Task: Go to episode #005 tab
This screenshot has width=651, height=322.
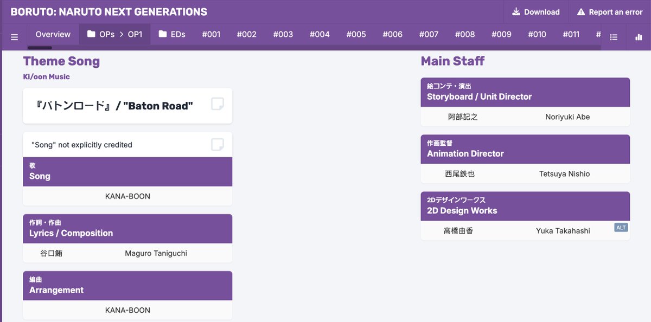Action: pos(356,34)
